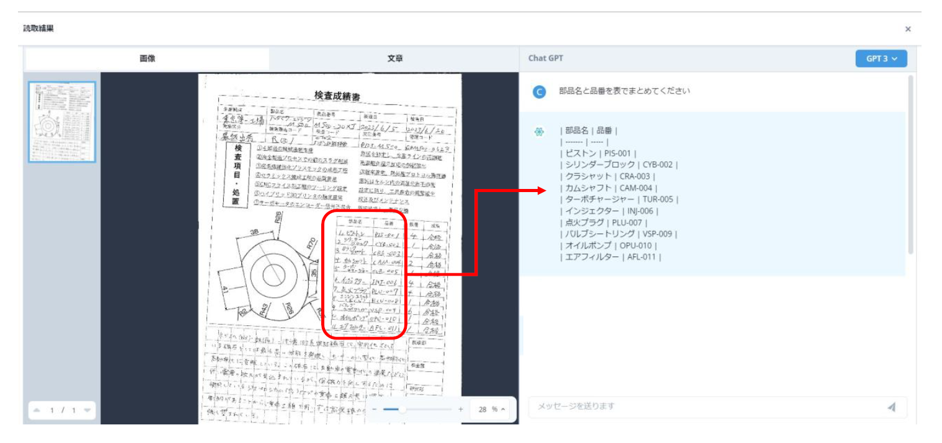Viewport: 942px width, 443px height.
Task: Expand the GPT version chevron
Action: (x=894, y=59)
